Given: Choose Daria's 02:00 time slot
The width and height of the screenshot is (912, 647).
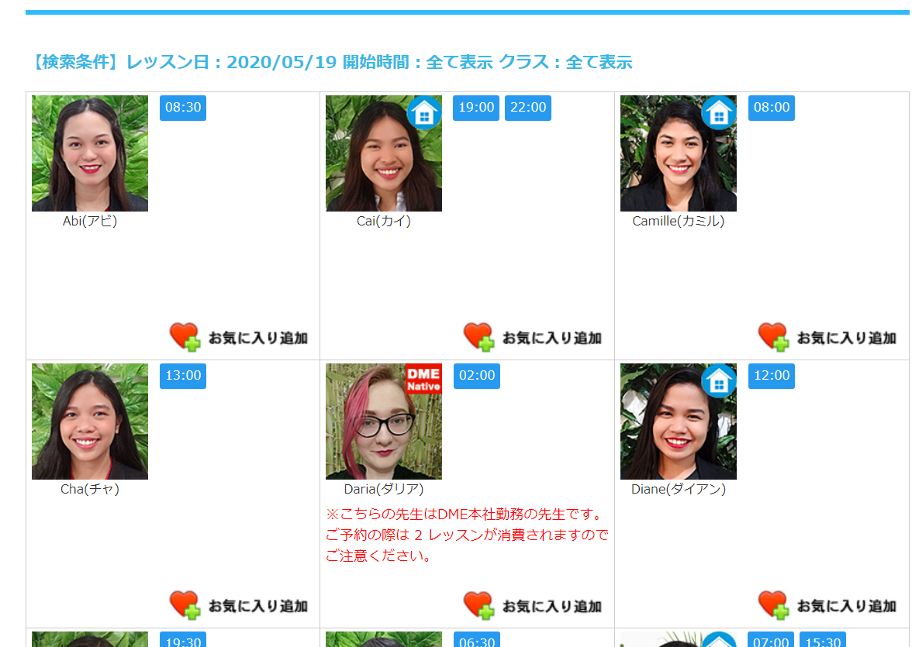Looking at the screenshot, I should 477,376.
